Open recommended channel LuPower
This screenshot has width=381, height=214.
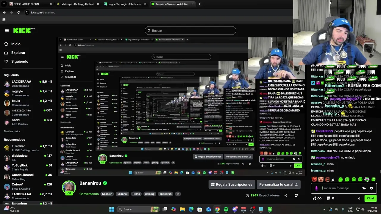click(x=28, y=148)
